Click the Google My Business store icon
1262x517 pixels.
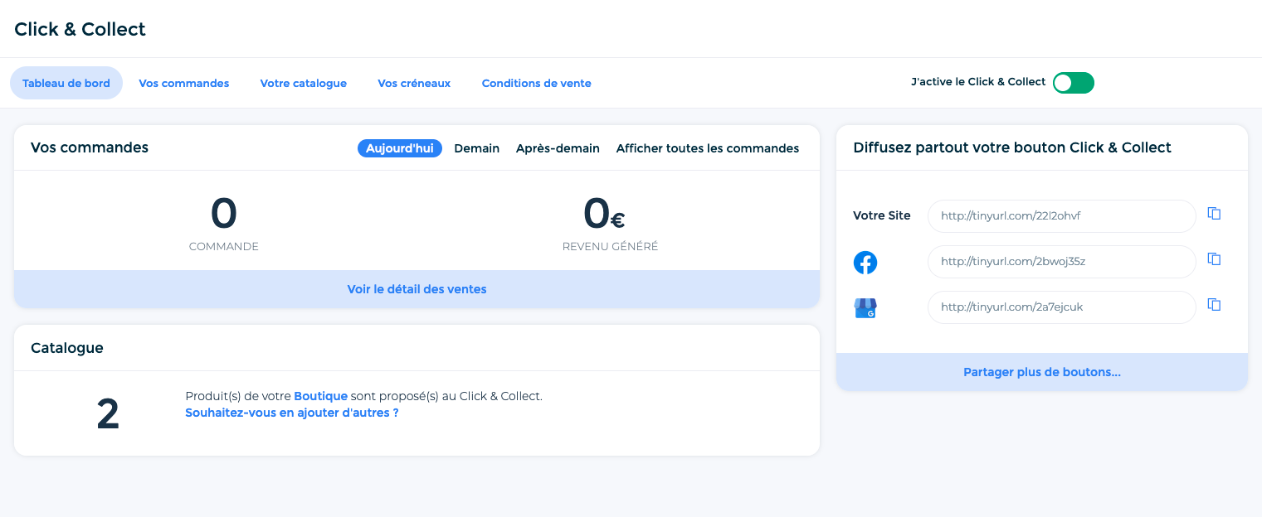click(x=865, y=308)
